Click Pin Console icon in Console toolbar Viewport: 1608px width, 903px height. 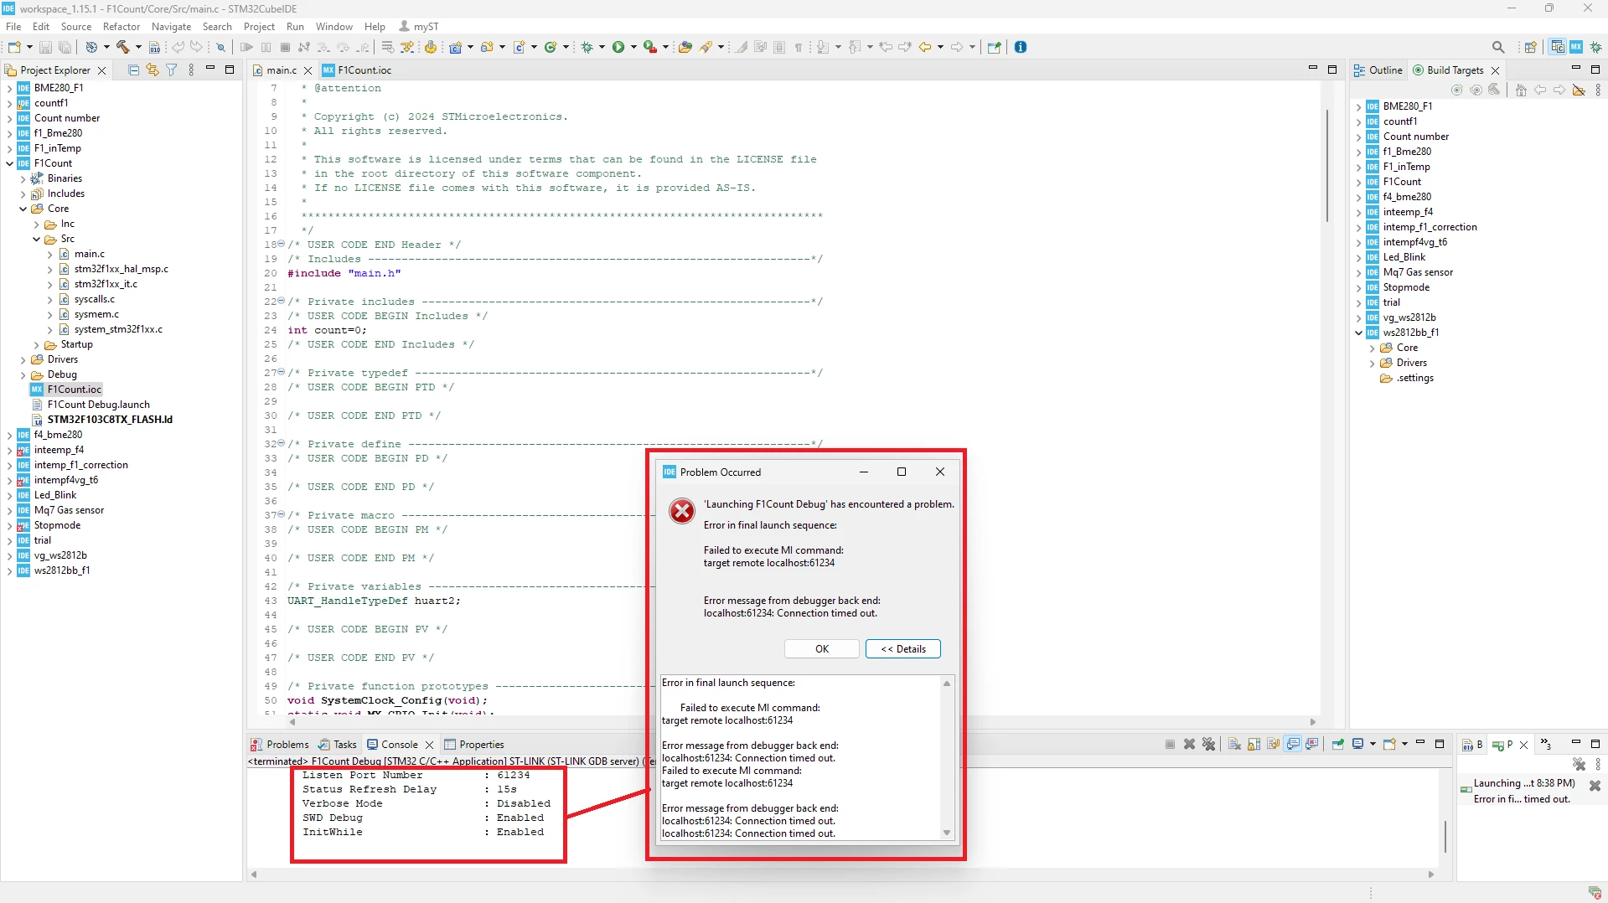[1338, 744]
